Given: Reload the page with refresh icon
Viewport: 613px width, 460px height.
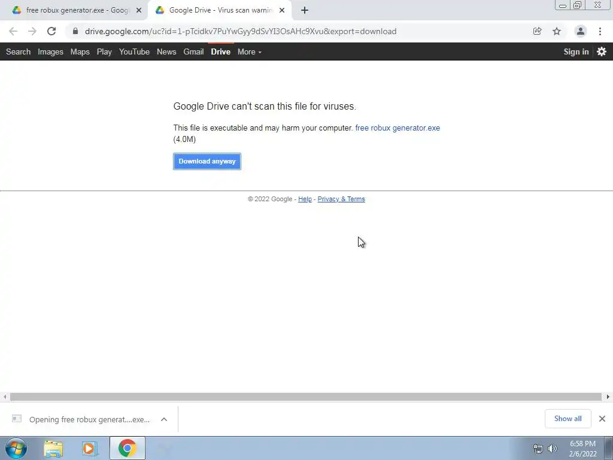Looking at the screenshot, I should tap(51, 31).
